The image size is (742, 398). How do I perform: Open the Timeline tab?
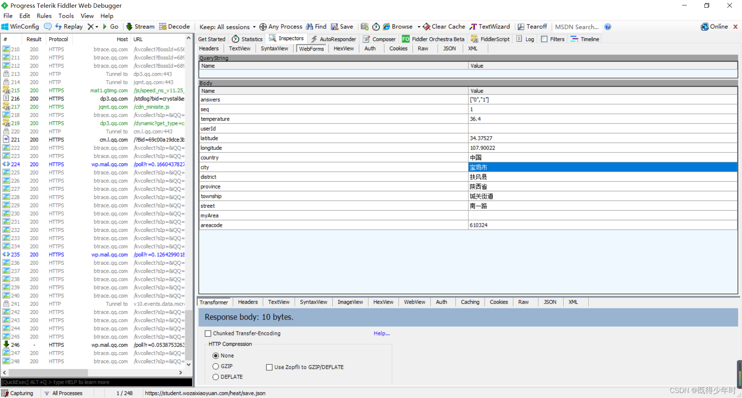585,39
